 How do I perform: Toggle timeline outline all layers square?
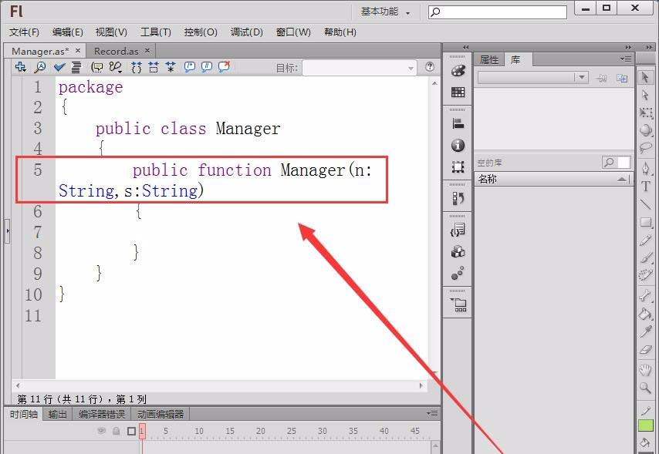131,432
